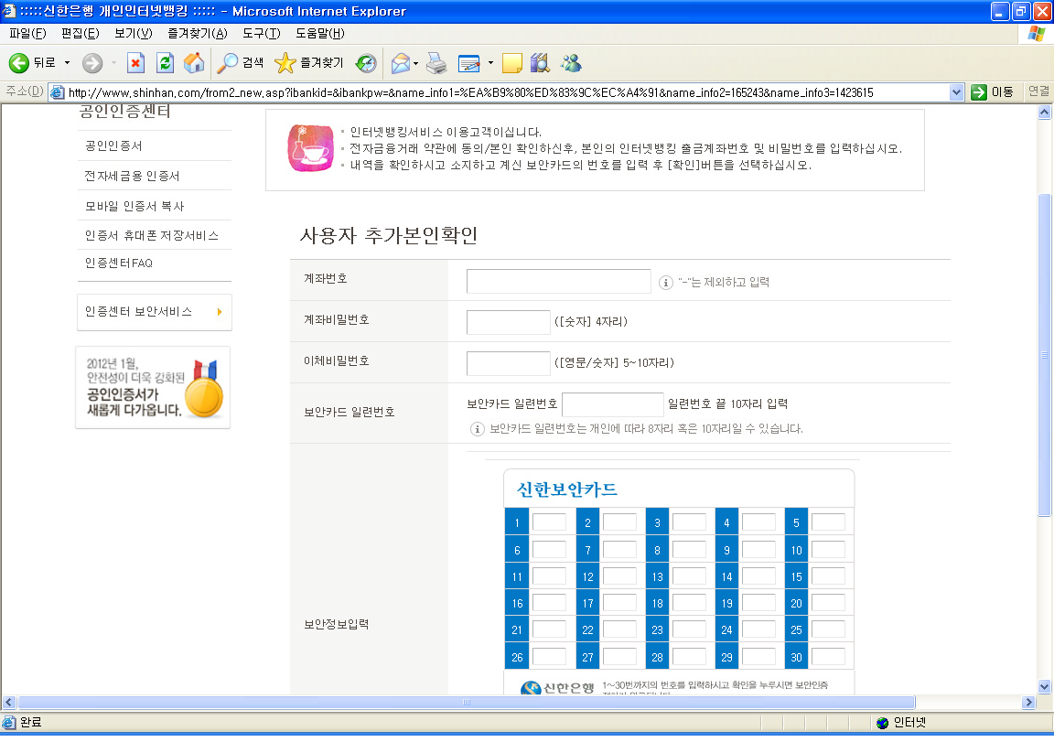Screen dimensions: 1054x742
Task: Click security card field number 30
Action: coord(828,657)
